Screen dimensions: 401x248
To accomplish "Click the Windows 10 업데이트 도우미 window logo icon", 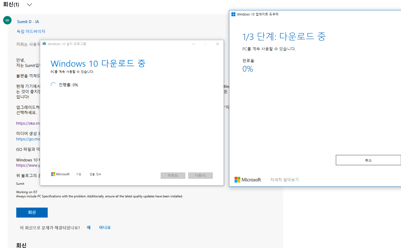I will [x=233, y=14].
